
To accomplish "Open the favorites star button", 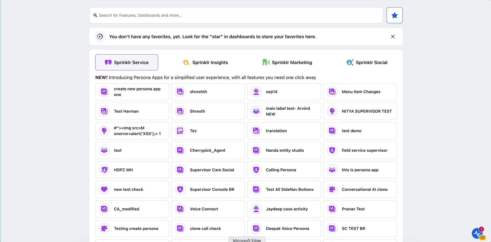I will (394, 15).
